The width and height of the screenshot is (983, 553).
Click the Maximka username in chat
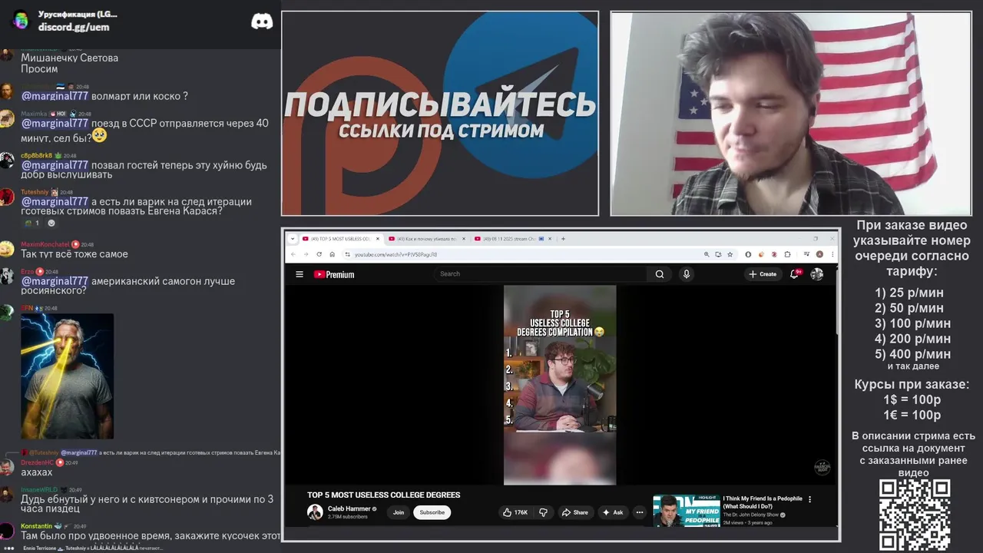point(35,114)
